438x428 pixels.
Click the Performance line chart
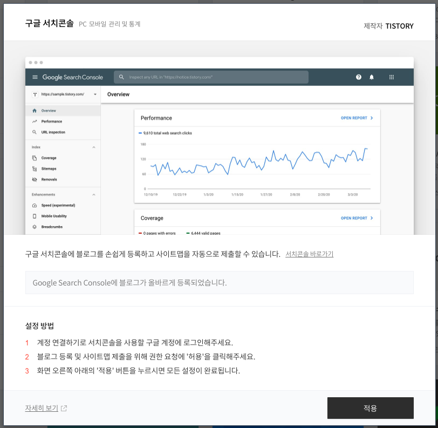(x=258, y=163)
